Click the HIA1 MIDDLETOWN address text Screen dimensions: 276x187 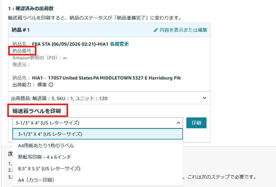[106, 78]
